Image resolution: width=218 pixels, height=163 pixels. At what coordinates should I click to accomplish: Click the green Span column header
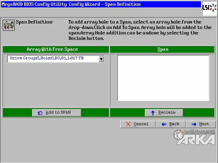click(163, 49)
